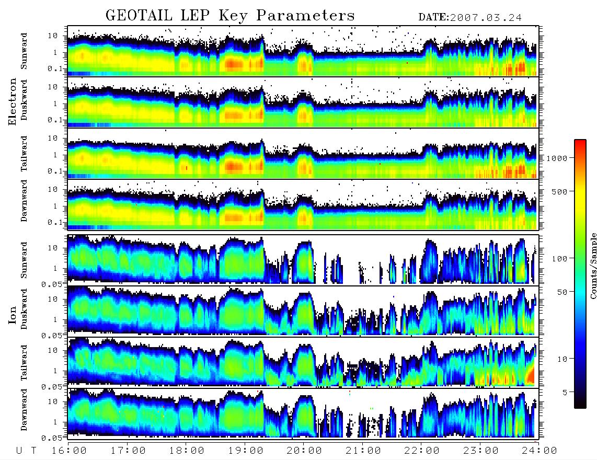The height and width of the screenshot is (460, 597).
Task: Click the "U T" time axis label
Action: click(26, 451)
